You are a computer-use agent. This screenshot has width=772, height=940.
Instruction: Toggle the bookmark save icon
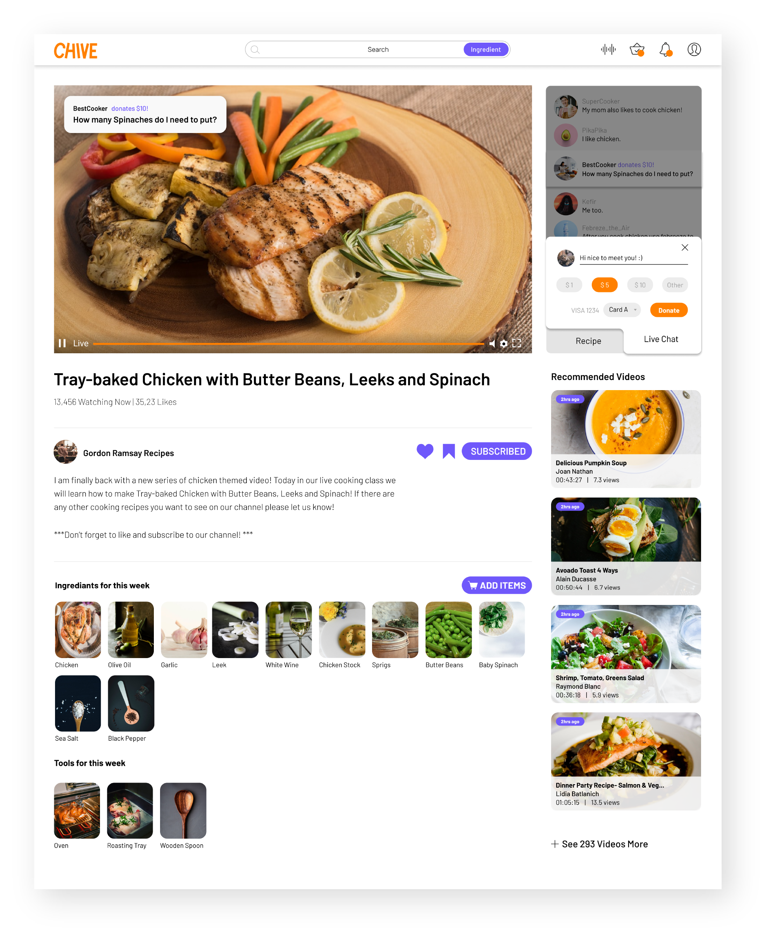pyautogui.click(x=449, y=451)
